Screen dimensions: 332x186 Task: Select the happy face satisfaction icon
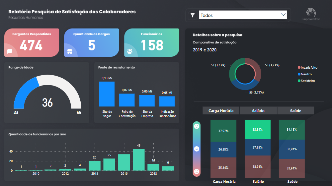(197, 126)
